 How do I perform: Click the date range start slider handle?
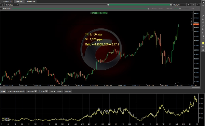108,5
